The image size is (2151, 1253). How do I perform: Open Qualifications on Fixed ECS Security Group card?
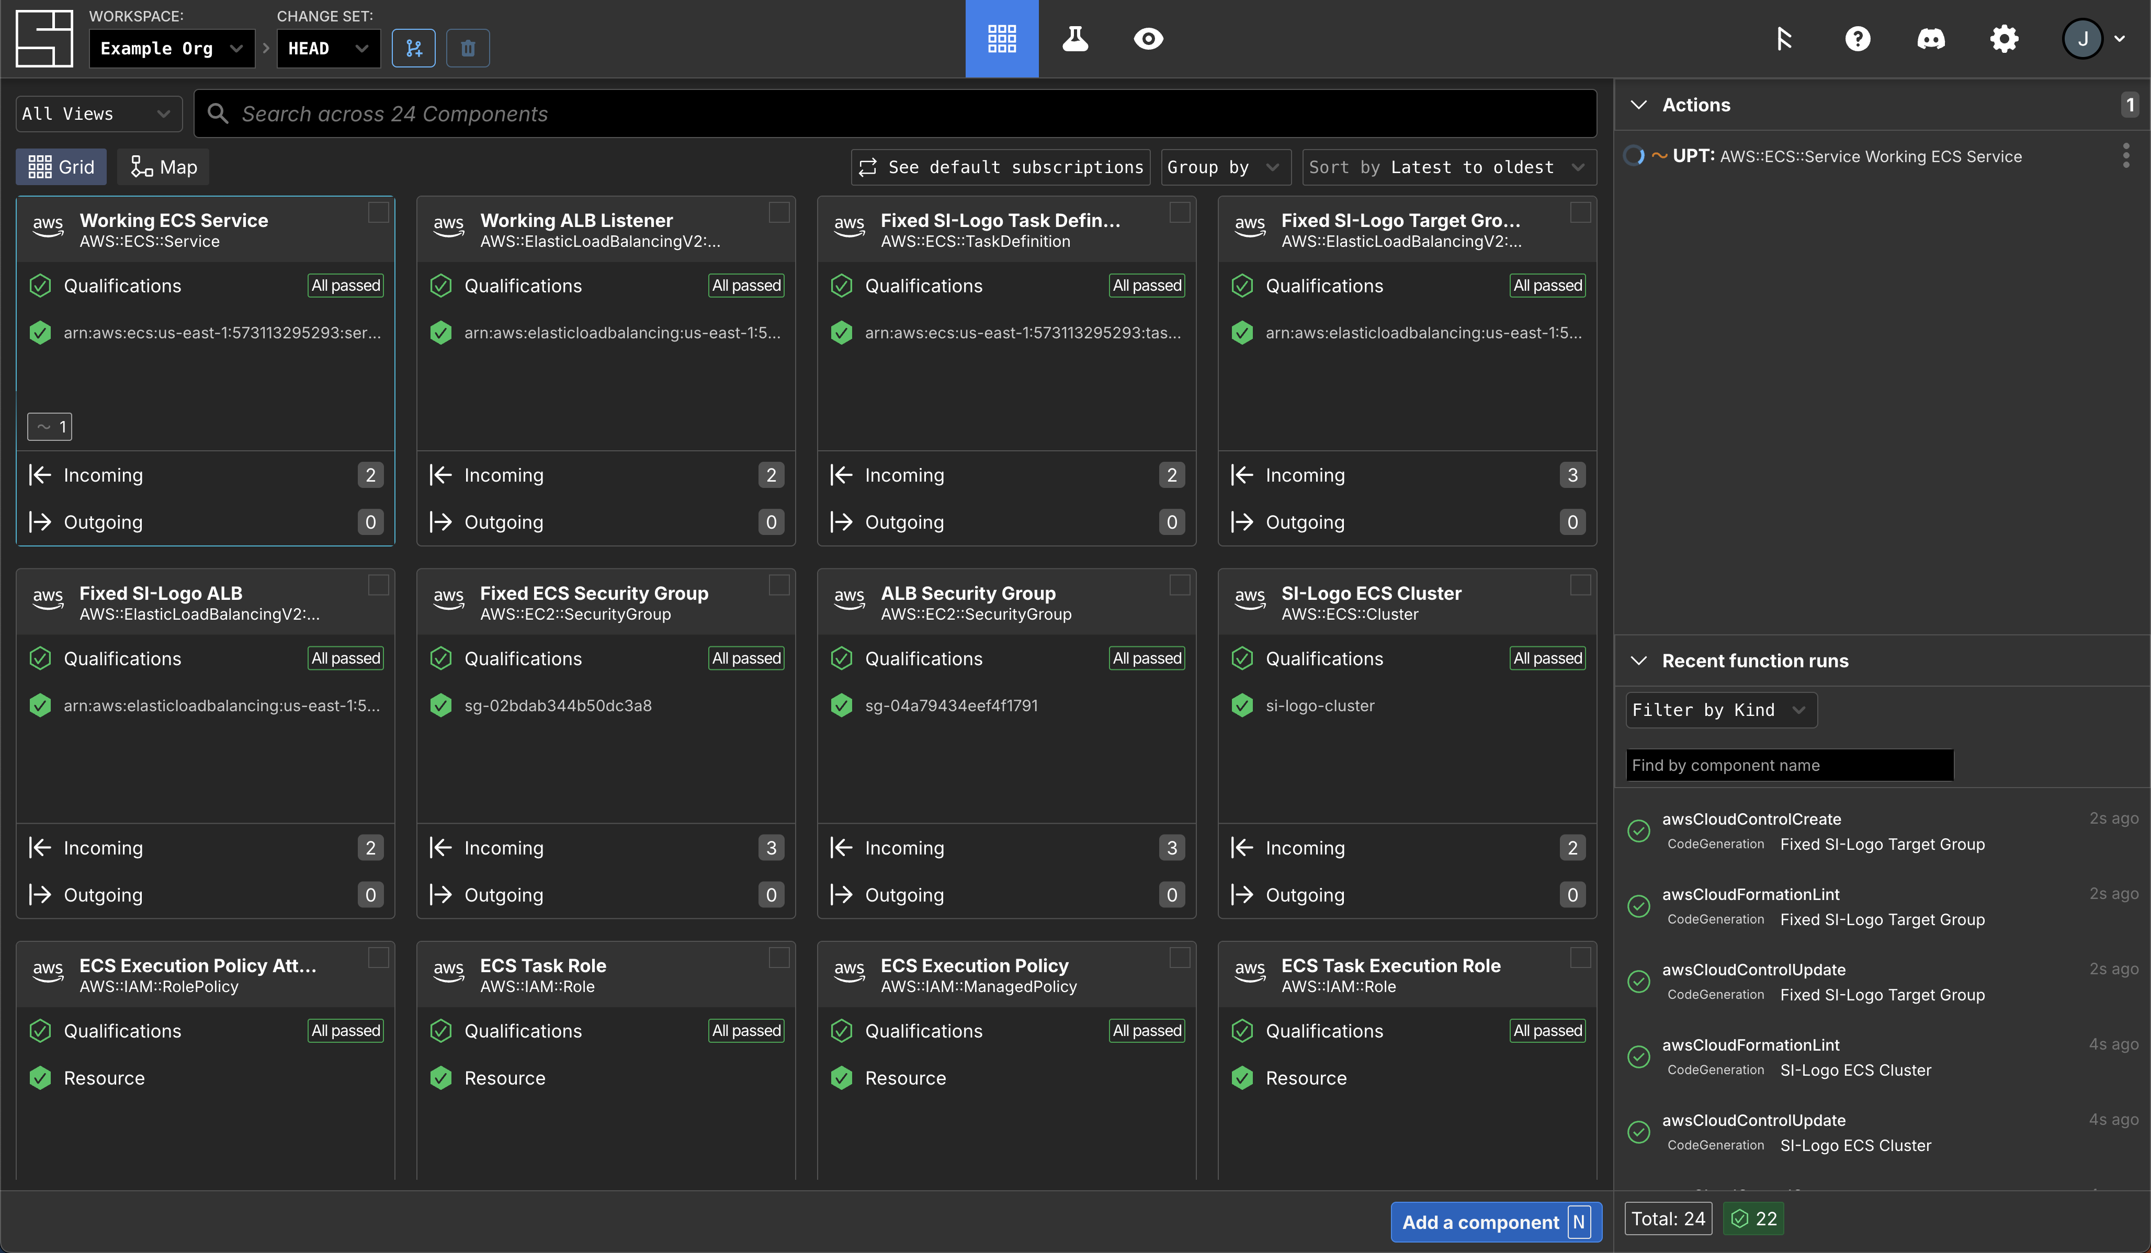pos(606,658)
